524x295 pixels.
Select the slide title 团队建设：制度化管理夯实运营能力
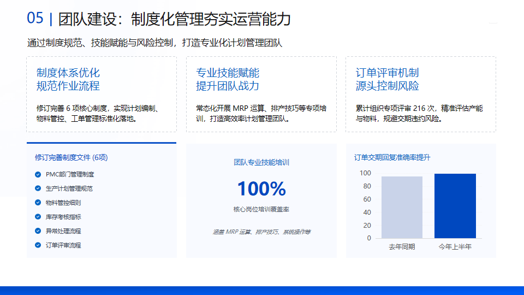pyautogui.click(x=175, y=19)
